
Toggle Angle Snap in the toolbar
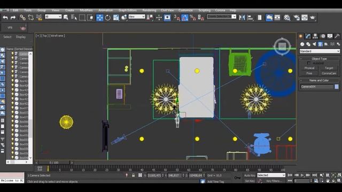tap(184, 18)
